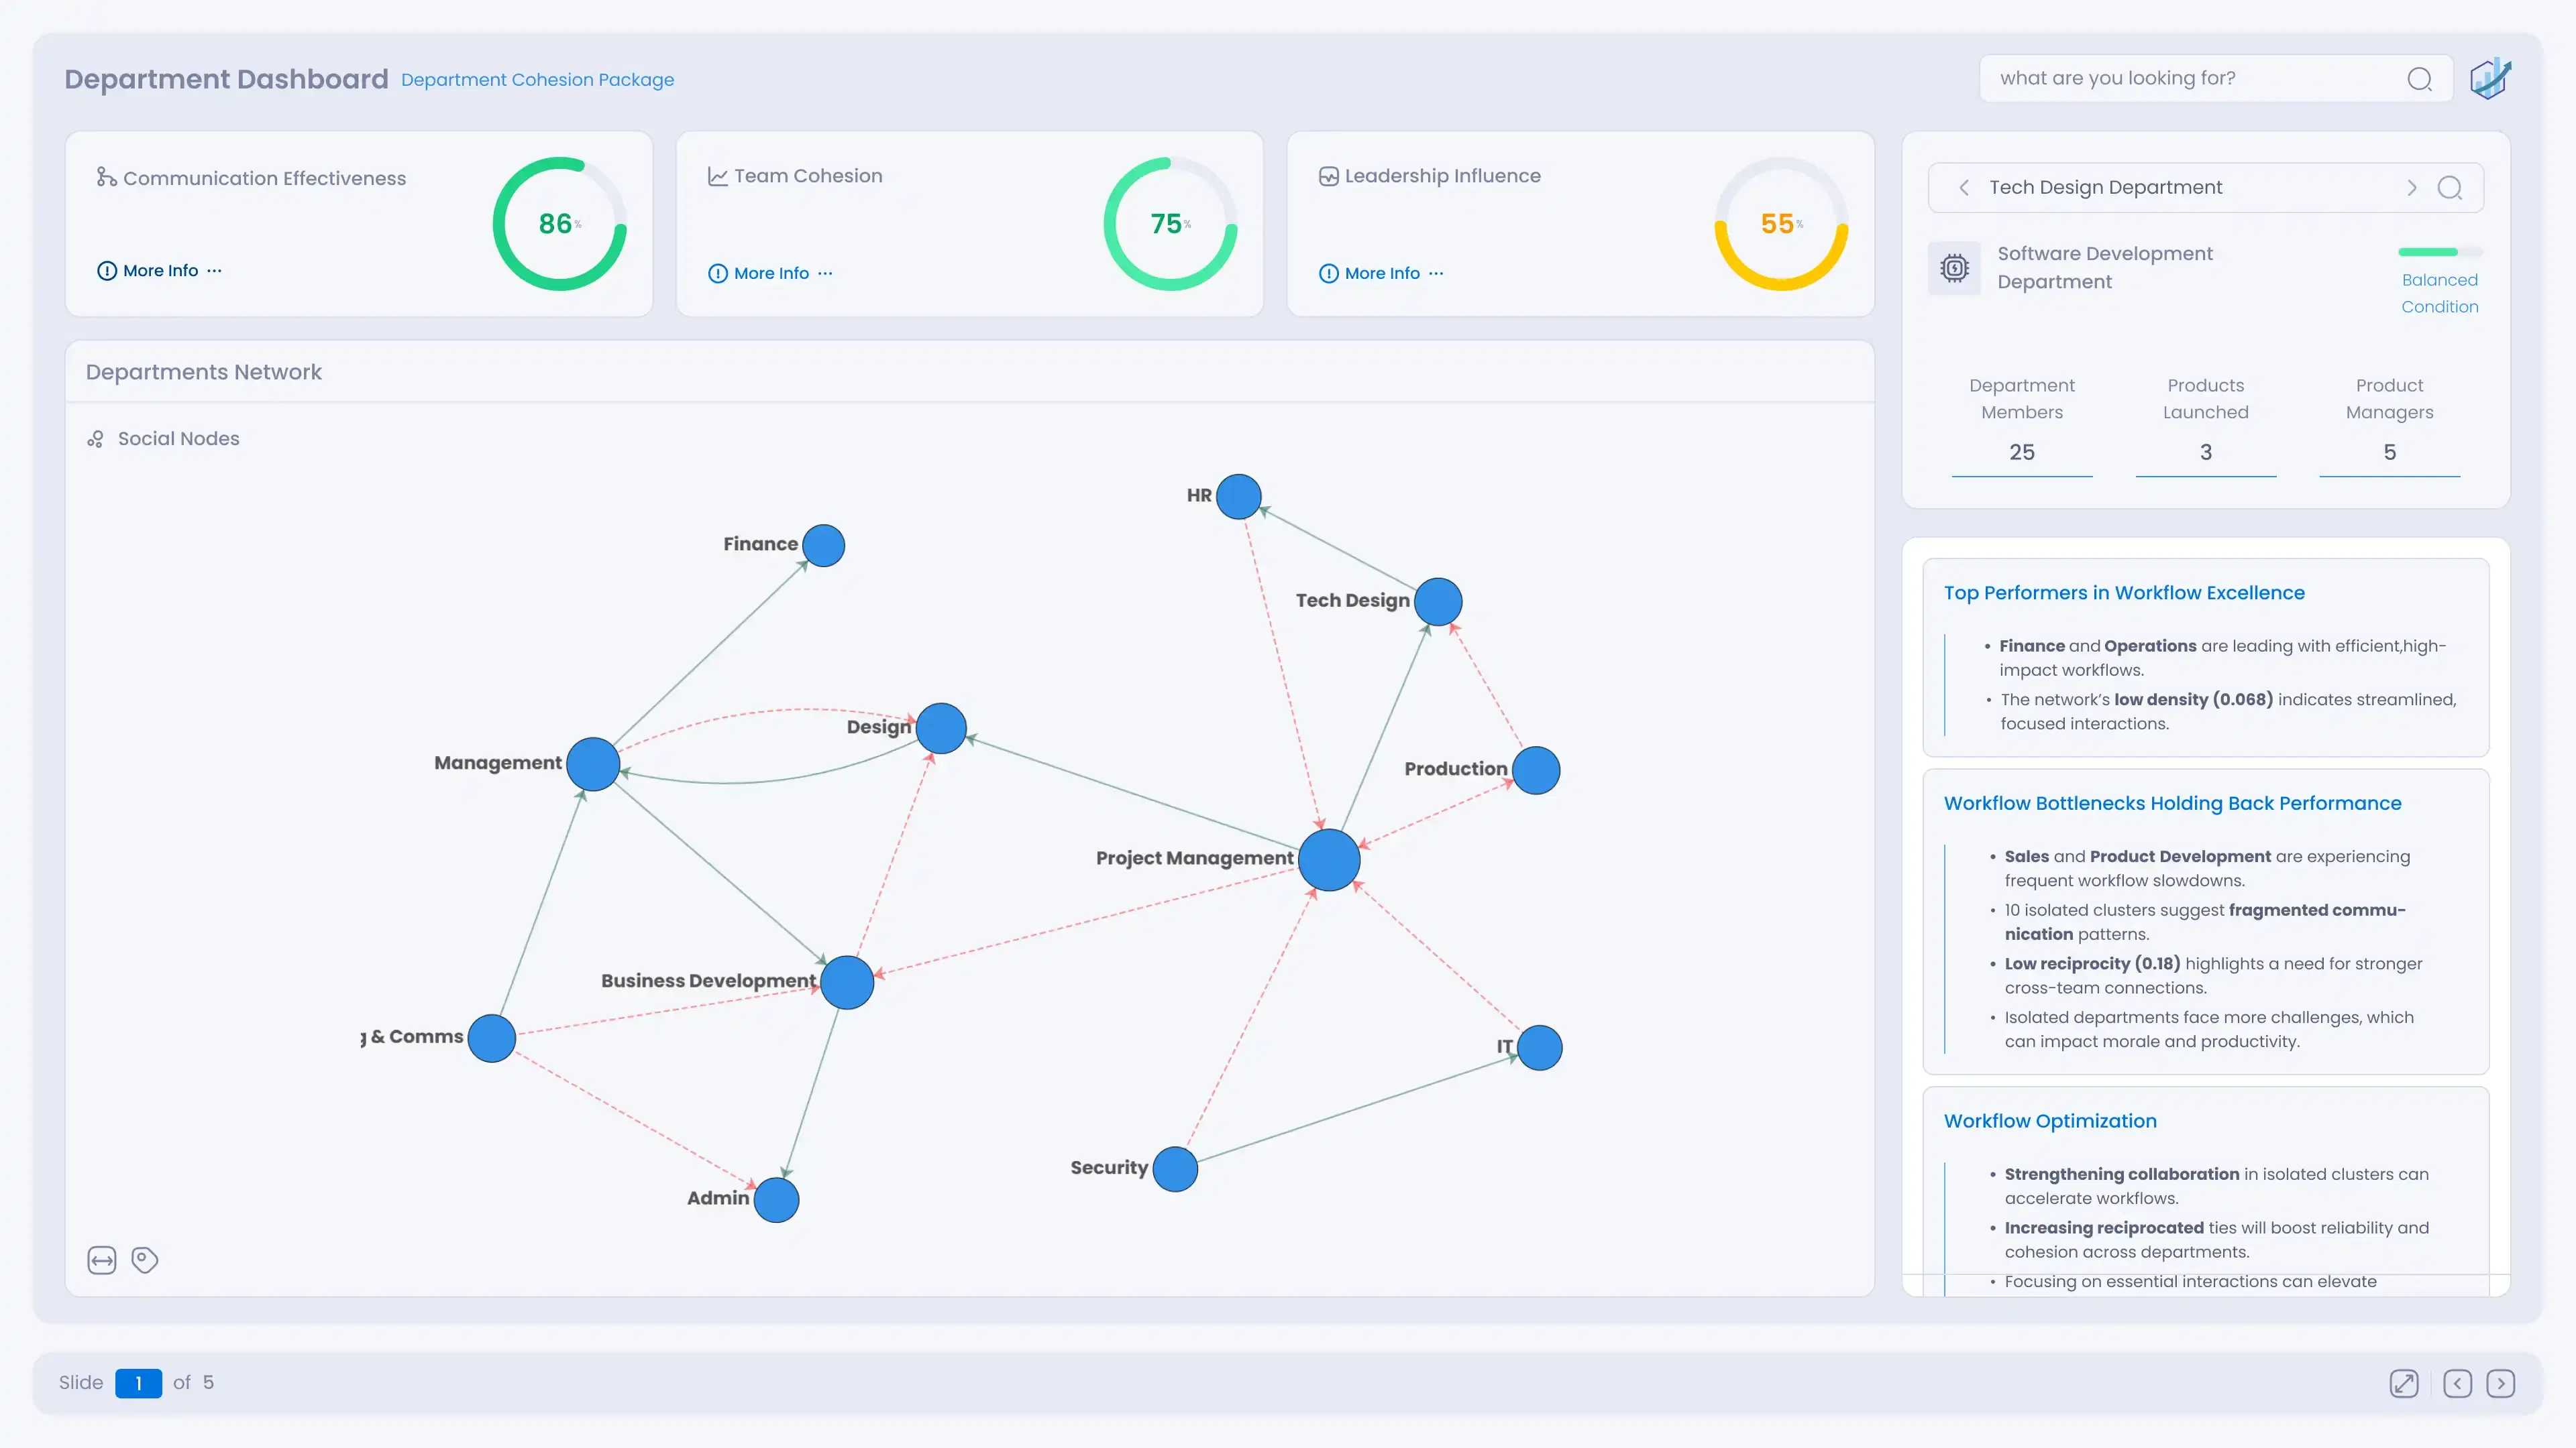The height and width of the screenshot is (1448, 2576).
Task: Click the Balanced Condition status text
Action: 2440,294
